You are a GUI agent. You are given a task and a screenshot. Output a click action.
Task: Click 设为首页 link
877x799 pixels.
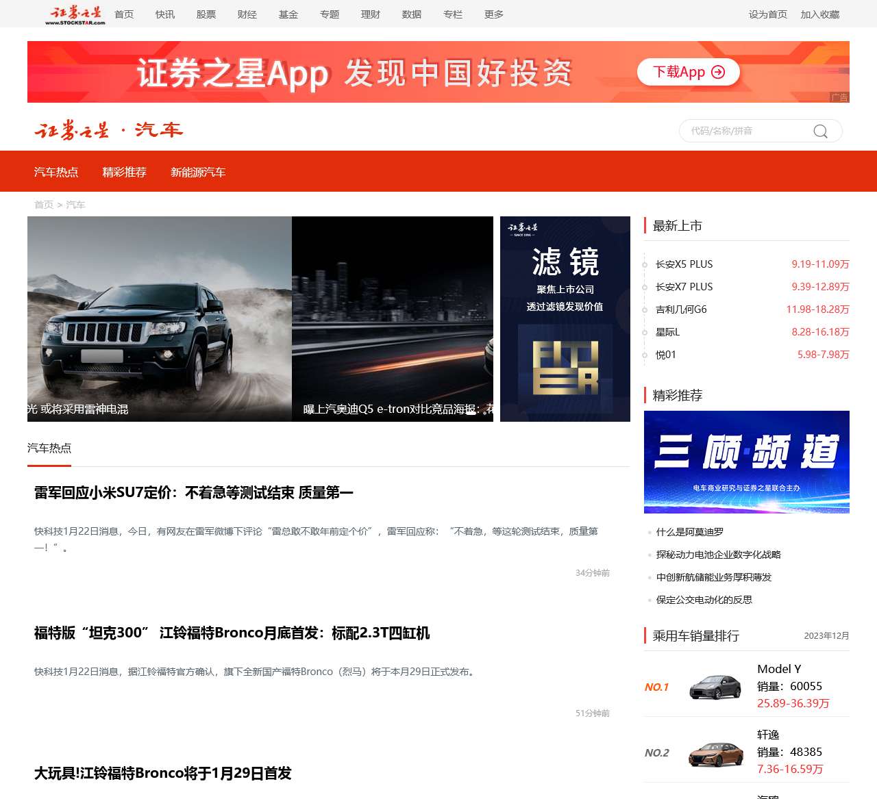[x=768, y=14]
